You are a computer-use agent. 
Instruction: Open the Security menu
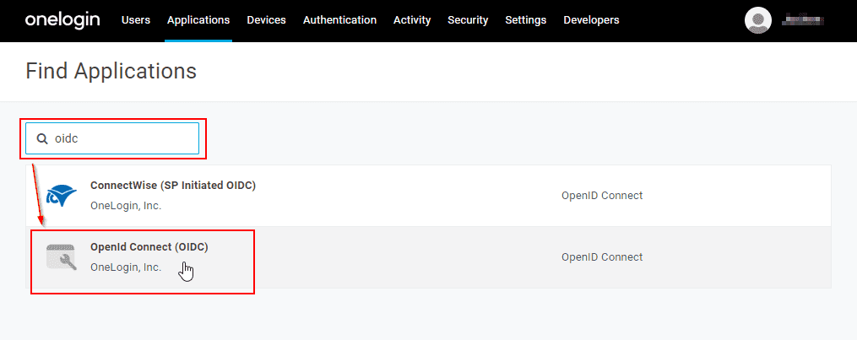(x=468, y=20)
